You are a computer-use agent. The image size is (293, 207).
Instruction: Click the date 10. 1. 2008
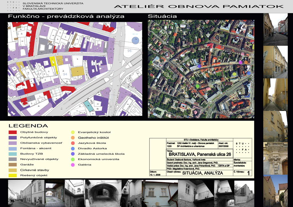[x=155, y=175]
